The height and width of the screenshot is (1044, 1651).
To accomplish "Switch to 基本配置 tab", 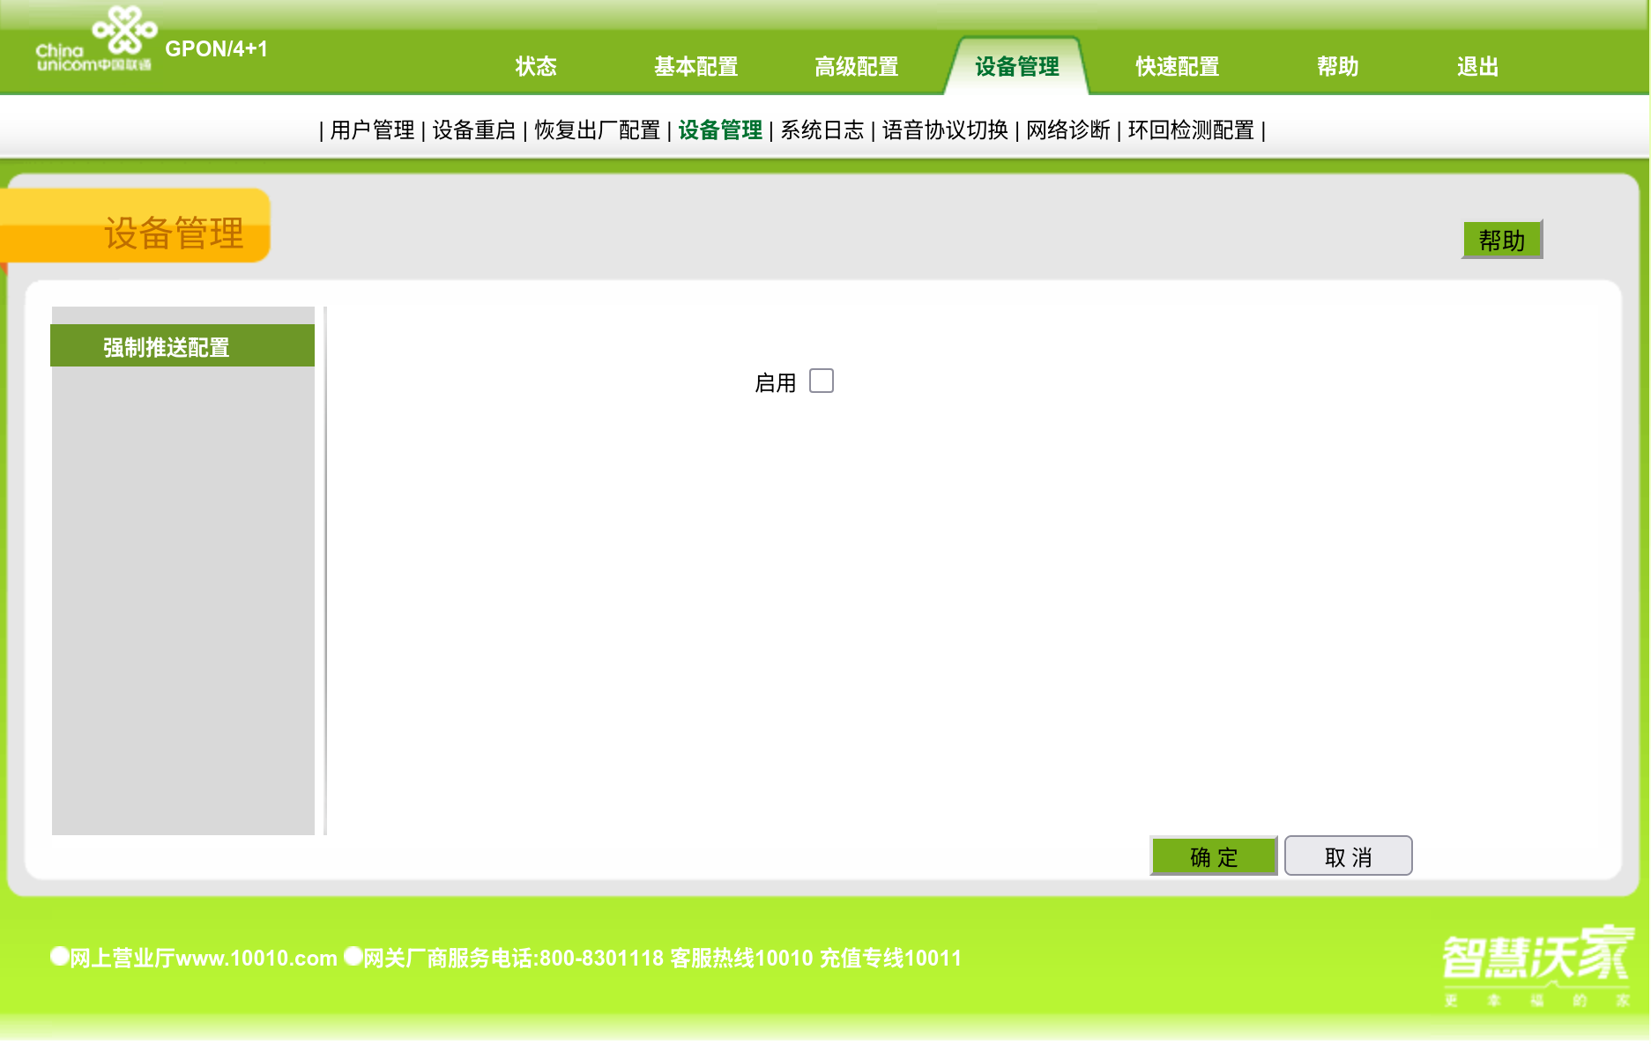I will [x=695, y=67].
